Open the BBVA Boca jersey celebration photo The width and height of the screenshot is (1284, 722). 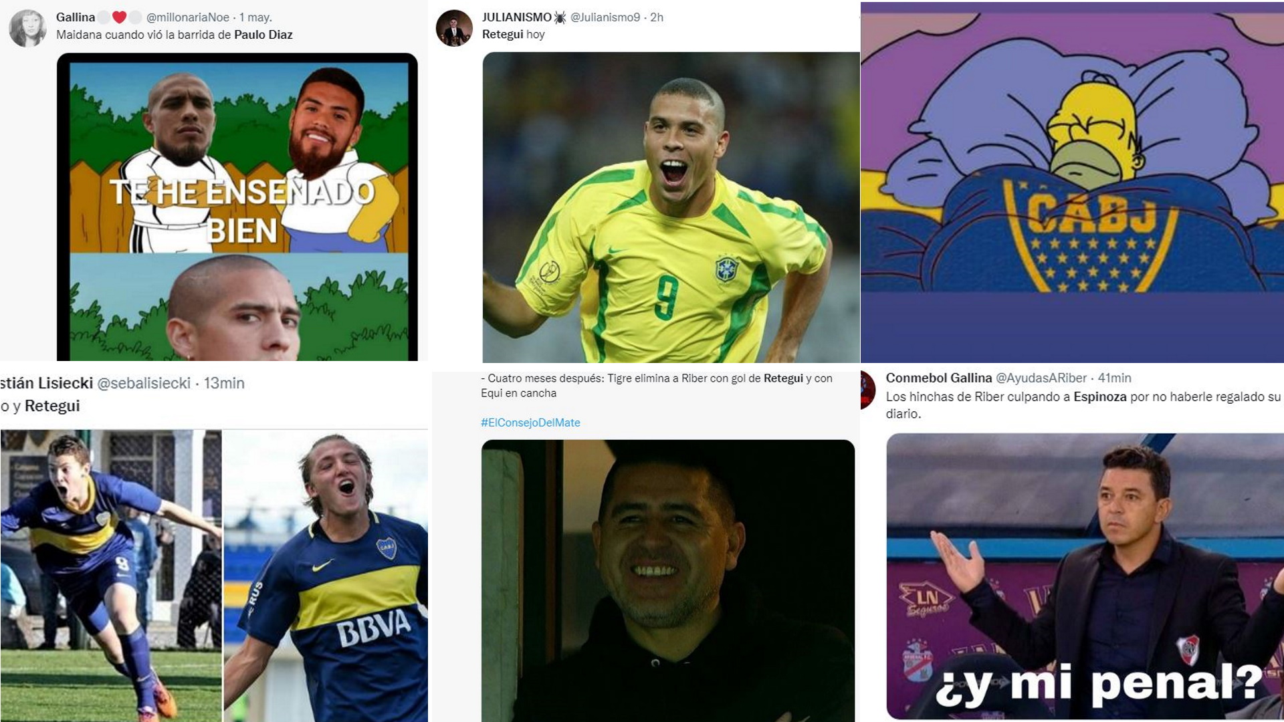pos(326,576)
